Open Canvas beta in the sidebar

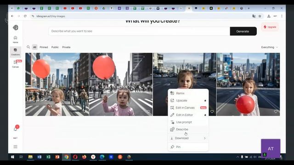tap(15, 64)
